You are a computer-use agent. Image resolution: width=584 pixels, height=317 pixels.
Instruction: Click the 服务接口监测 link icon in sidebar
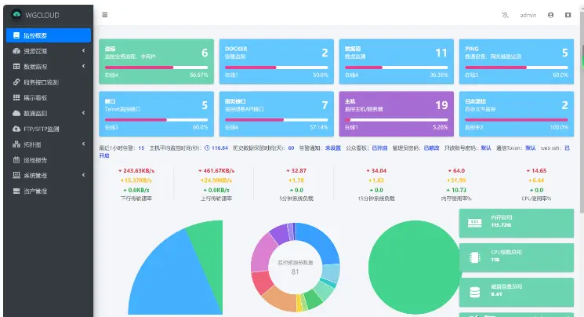16,82
